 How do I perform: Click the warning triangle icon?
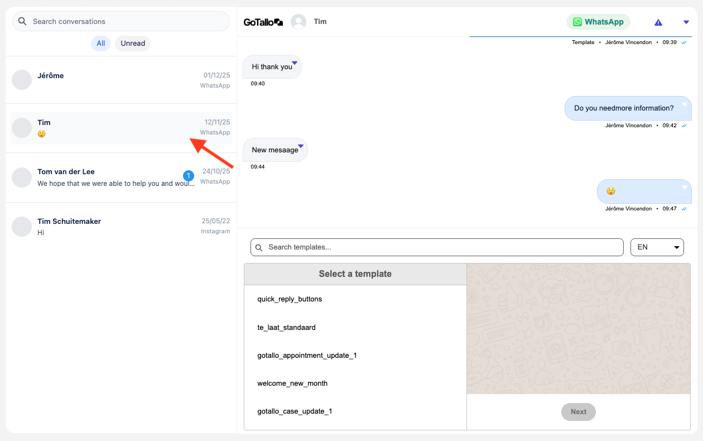(658, 22)
